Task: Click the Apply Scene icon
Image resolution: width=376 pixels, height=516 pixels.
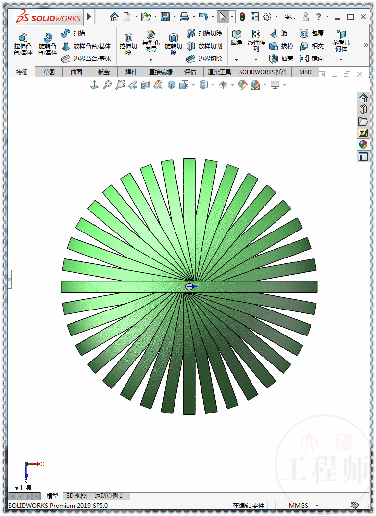Action: (x=255, y=85)
